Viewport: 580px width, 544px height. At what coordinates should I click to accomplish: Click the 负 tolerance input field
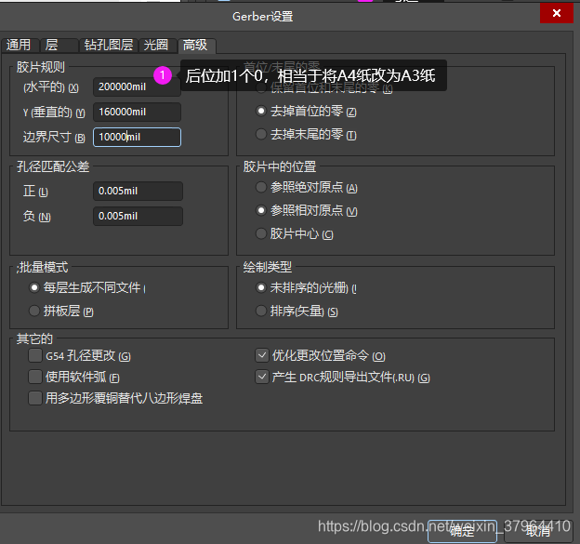coord(138,216)
